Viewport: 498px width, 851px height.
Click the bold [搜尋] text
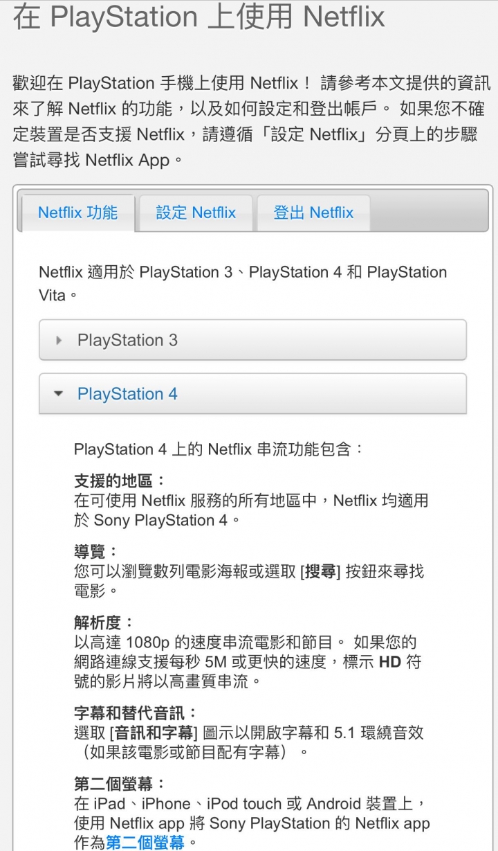pos(320,571)
